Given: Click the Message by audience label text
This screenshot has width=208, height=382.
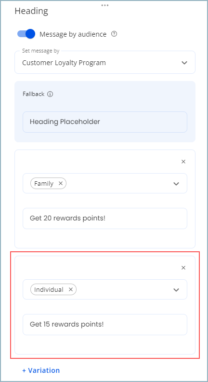Looking at the screenshot, I should pos(73,34).
